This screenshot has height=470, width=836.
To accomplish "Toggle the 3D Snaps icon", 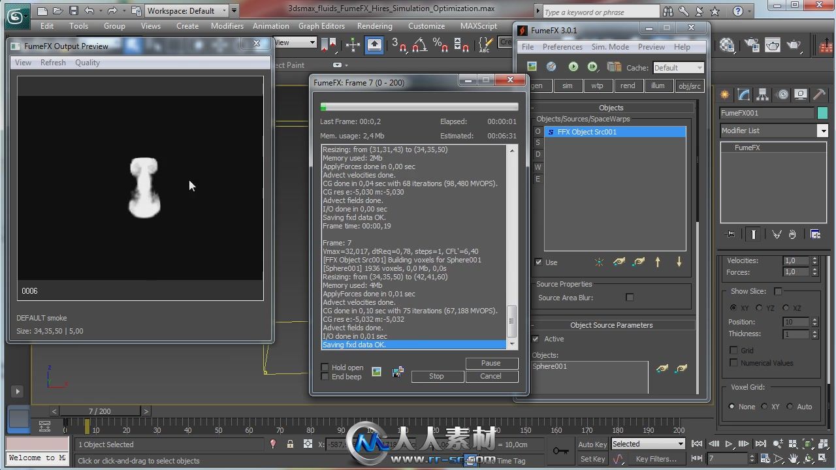I will 398,45.
